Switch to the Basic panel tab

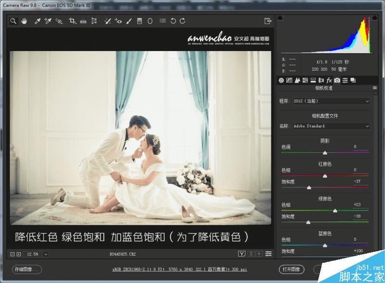coord(282,80)
